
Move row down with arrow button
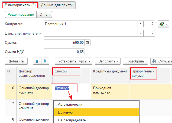click(45, 61)
